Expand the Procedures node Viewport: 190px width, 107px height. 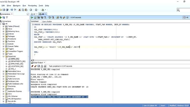[x=3, y=39]
